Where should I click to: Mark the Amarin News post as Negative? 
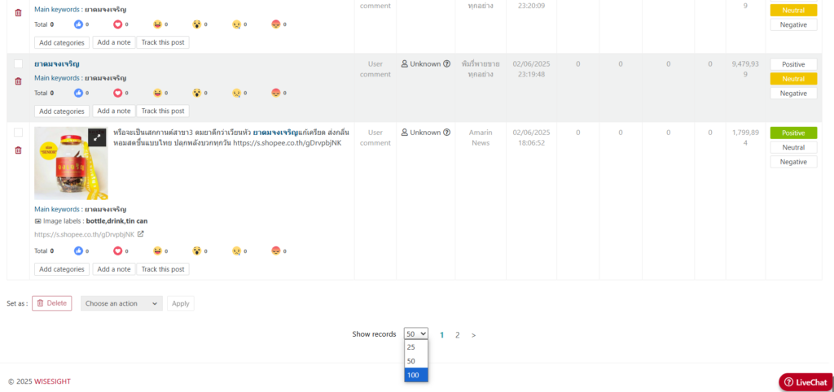click(x=793, y=162)
